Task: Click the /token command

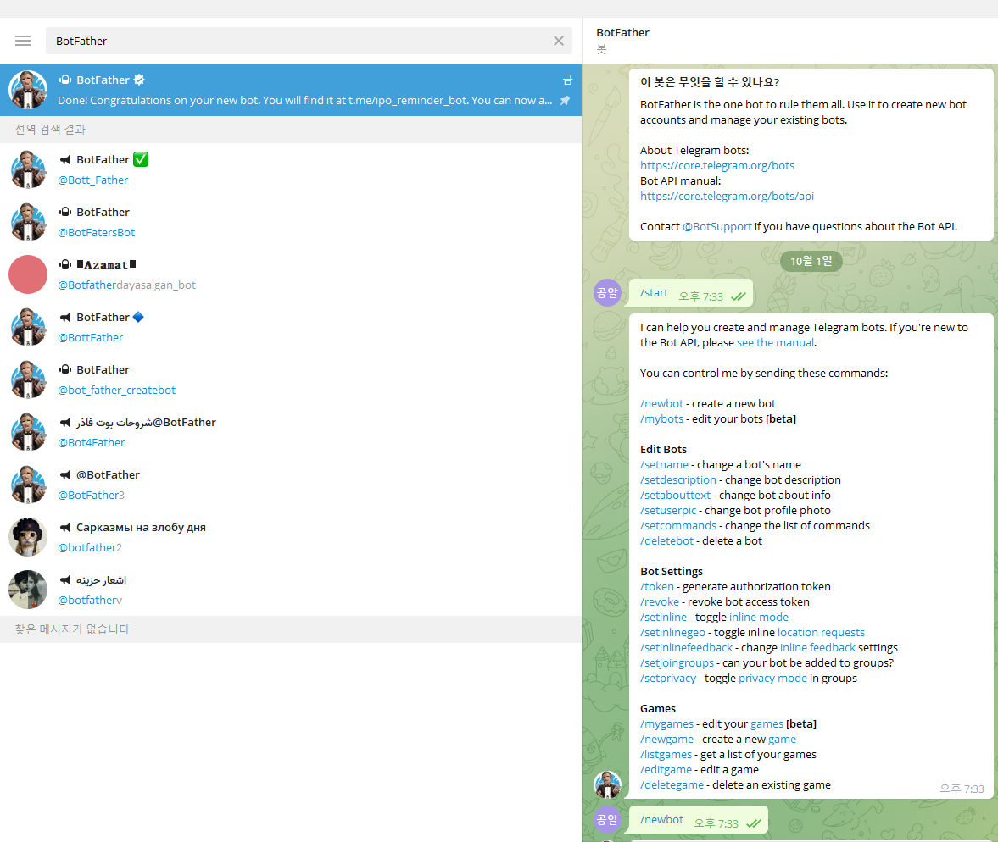Action: pyautogui.click(x=657, y=586)
